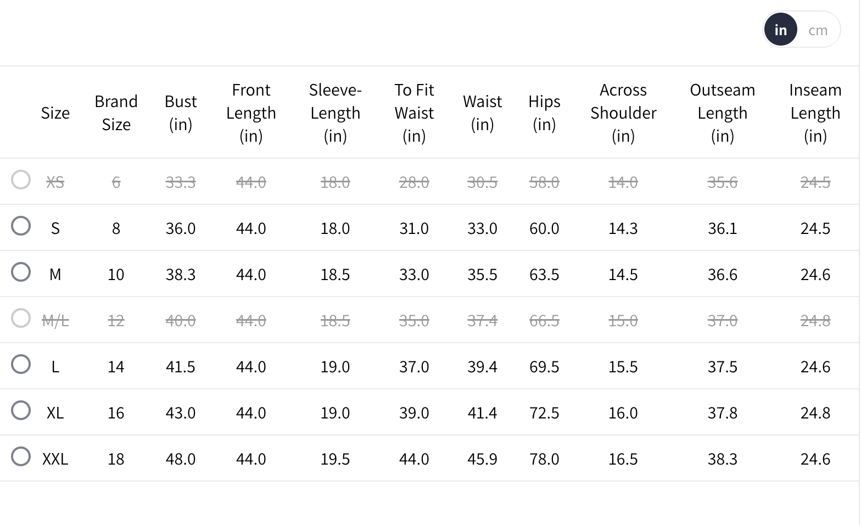This screenshot has height=525, width=861.
Task: Click the Front Length header
Action: pos(251,113)
